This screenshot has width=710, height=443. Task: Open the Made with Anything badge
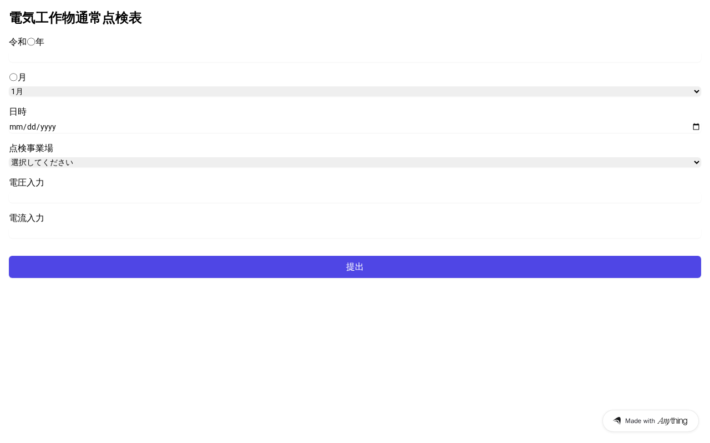pos(651,421)
